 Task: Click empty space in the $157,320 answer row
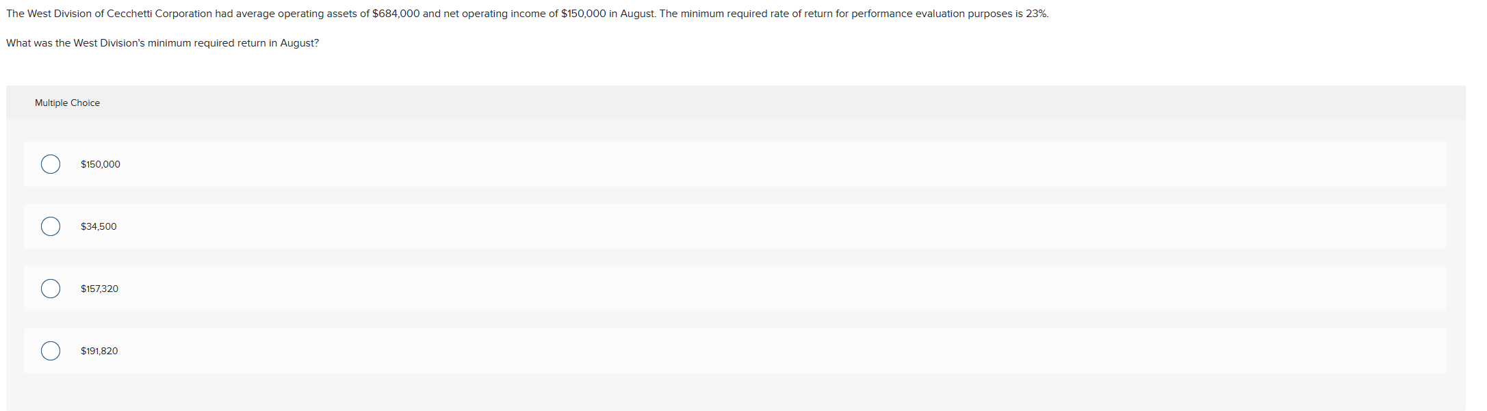753,289
